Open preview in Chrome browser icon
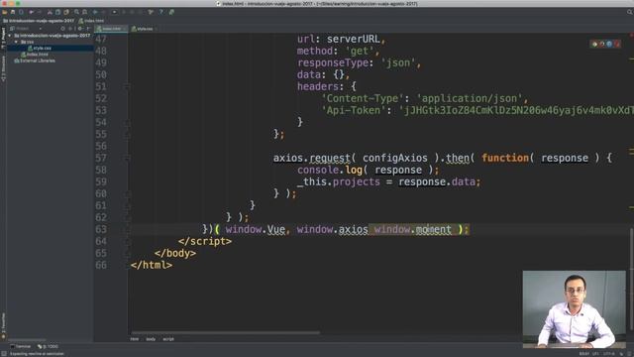 click(594, 44)
